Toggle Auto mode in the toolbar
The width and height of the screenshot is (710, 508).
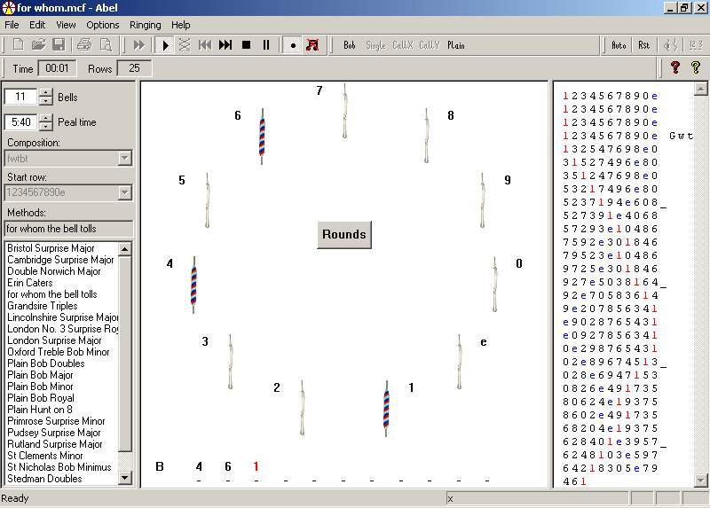(x=619, y=45)
